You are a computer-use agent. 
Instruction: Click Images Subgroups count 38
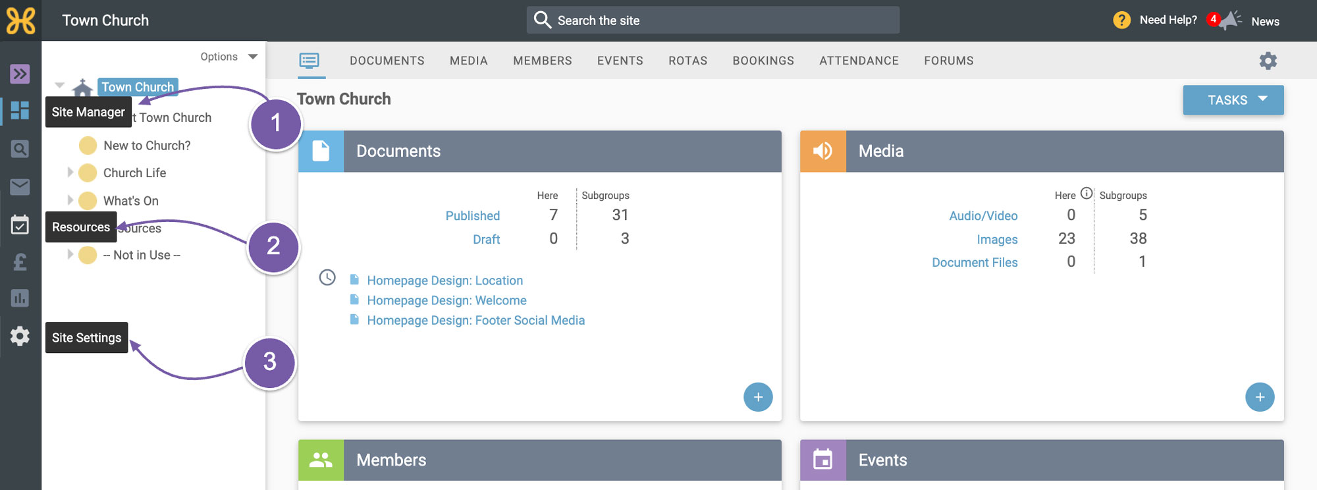point(1139,238)
